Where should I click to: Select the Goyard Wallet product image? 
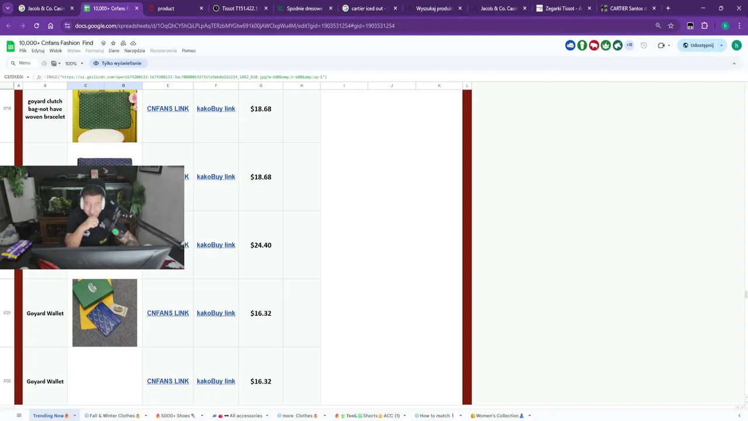pyautogui.click(x=105, y=313)
